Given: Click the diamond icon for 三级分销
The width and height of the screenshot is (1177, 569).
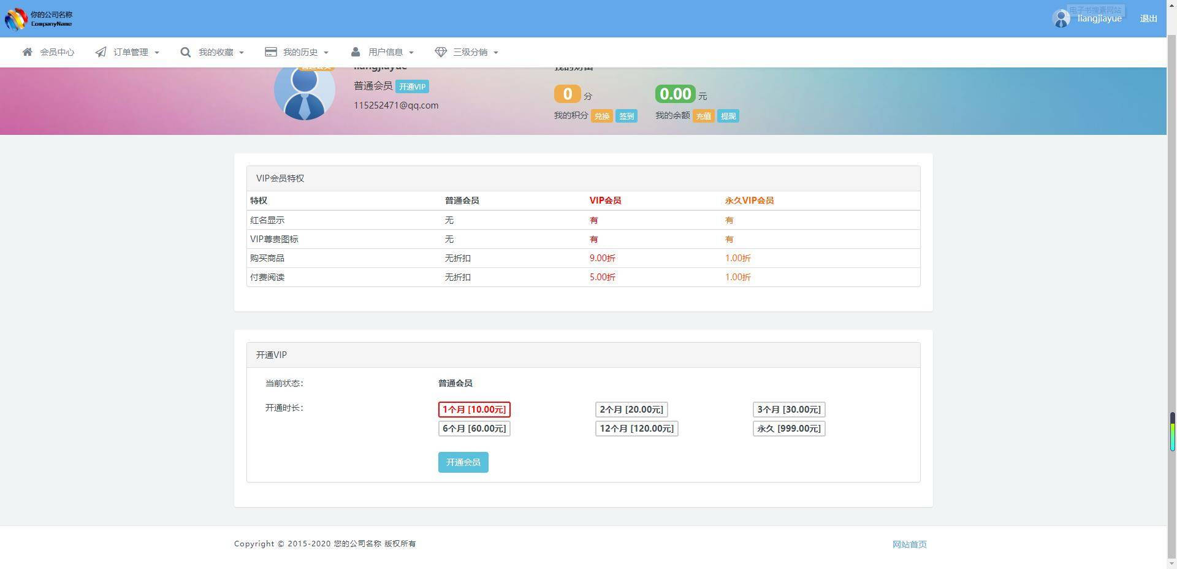Looking at the screenshot, I should pyautogui.click(x=441, y=52).
